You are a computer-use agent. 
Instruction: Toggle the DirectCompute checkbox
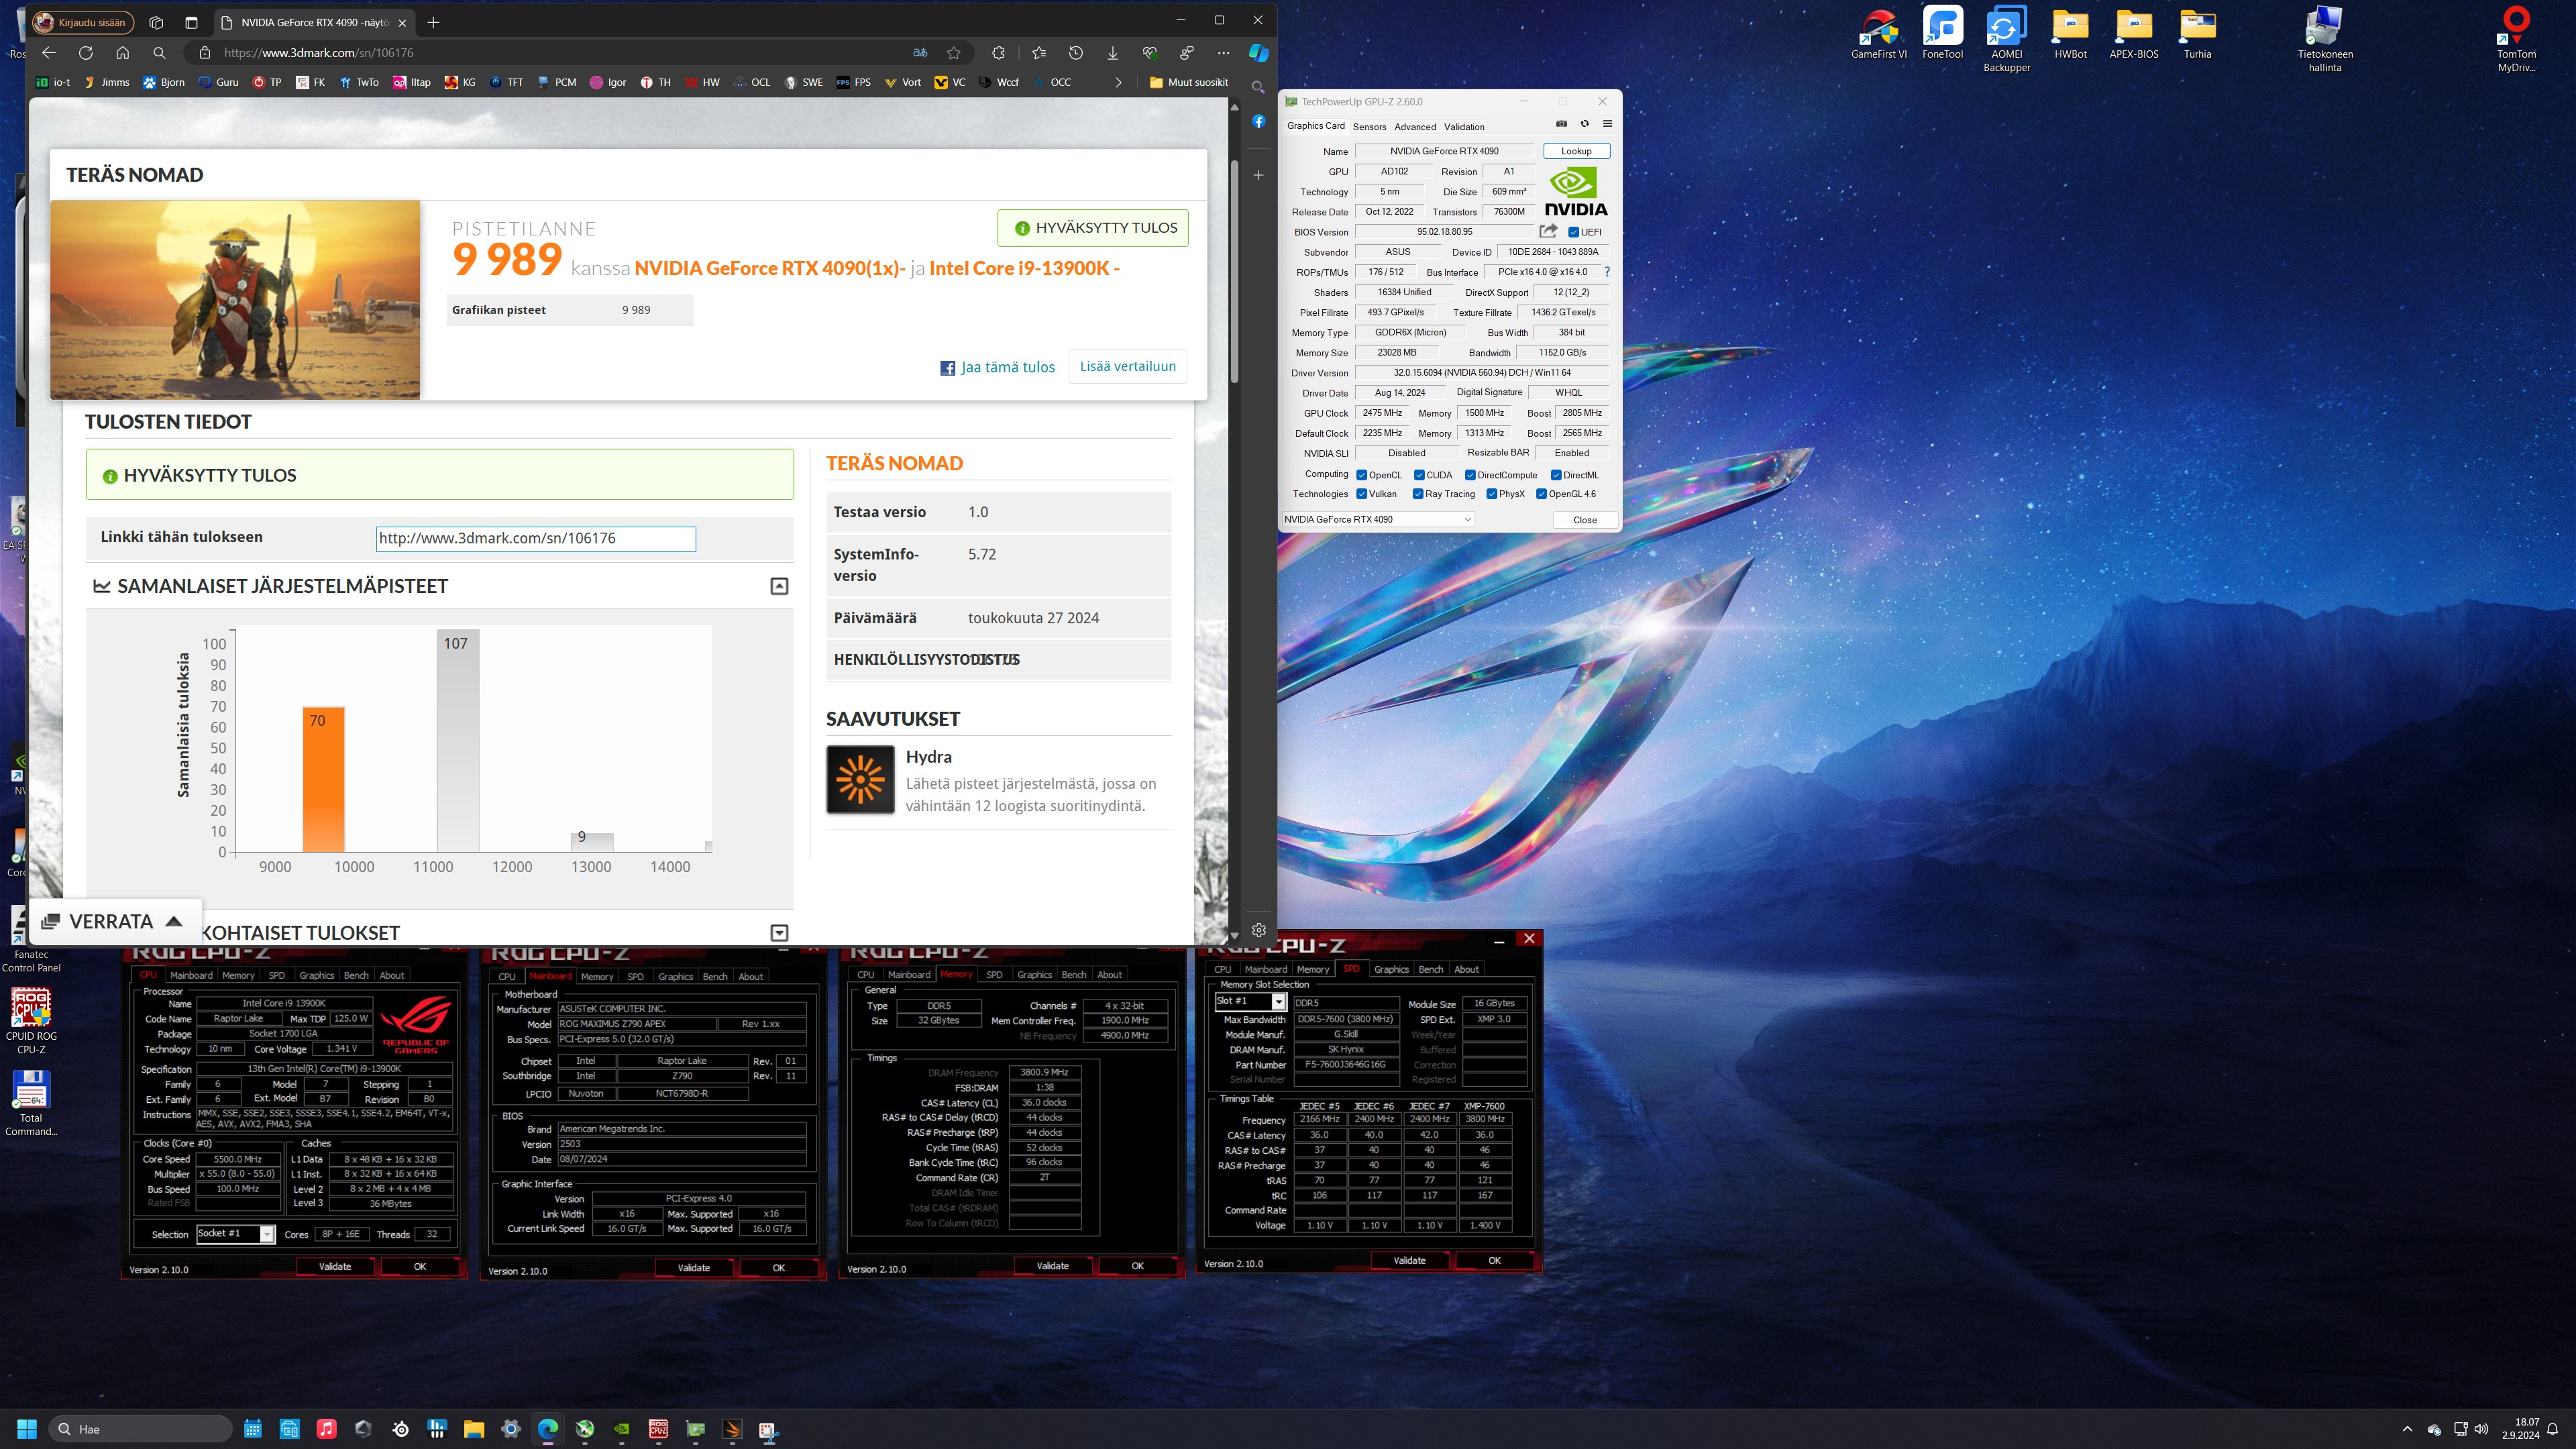point(1470,475)
